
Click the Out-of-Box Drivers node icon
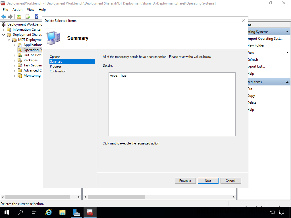point(20,55)
